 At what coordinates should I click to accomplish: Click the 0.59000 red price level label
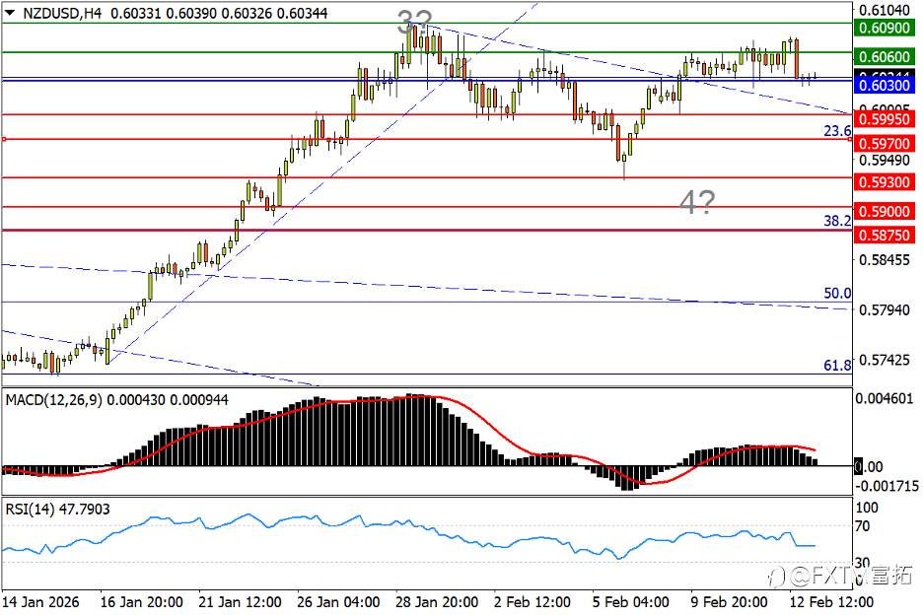[x=885, y=211]
